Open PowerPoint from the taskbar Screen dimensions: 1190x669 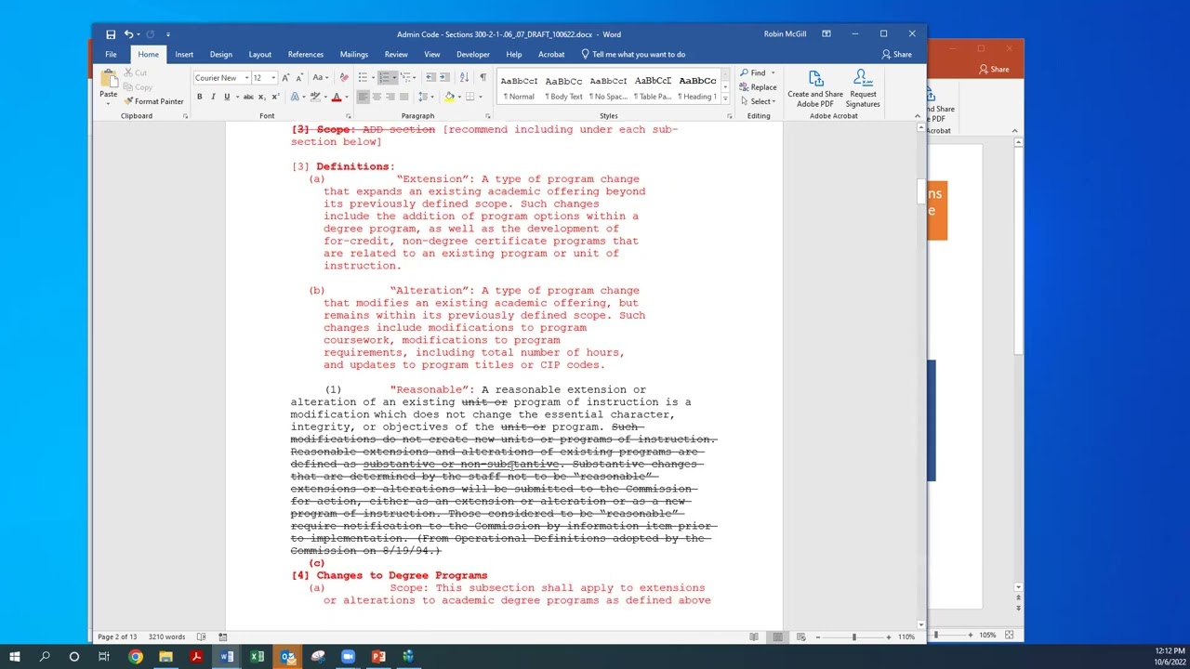[378, 657]
